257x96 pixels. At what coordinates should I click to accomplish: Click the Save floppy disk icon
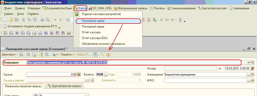point(16,20)
